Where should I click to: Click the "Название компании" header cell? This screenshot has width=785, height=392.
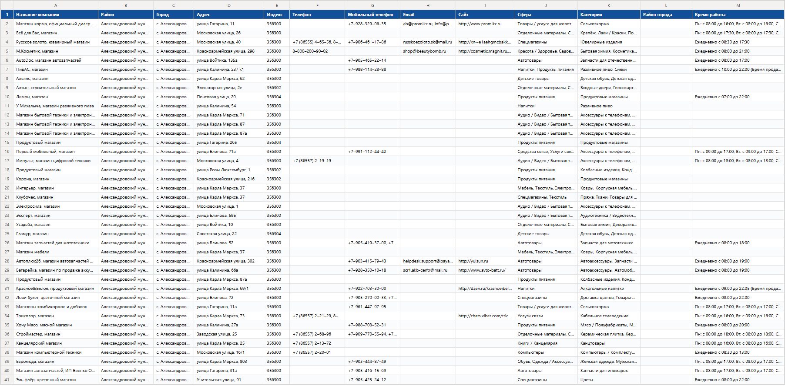click(56, 15)
